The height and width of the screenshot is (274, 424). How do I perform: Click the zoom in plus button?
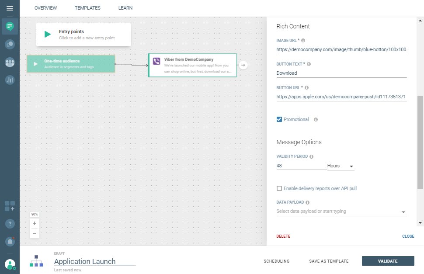point(35,223)
